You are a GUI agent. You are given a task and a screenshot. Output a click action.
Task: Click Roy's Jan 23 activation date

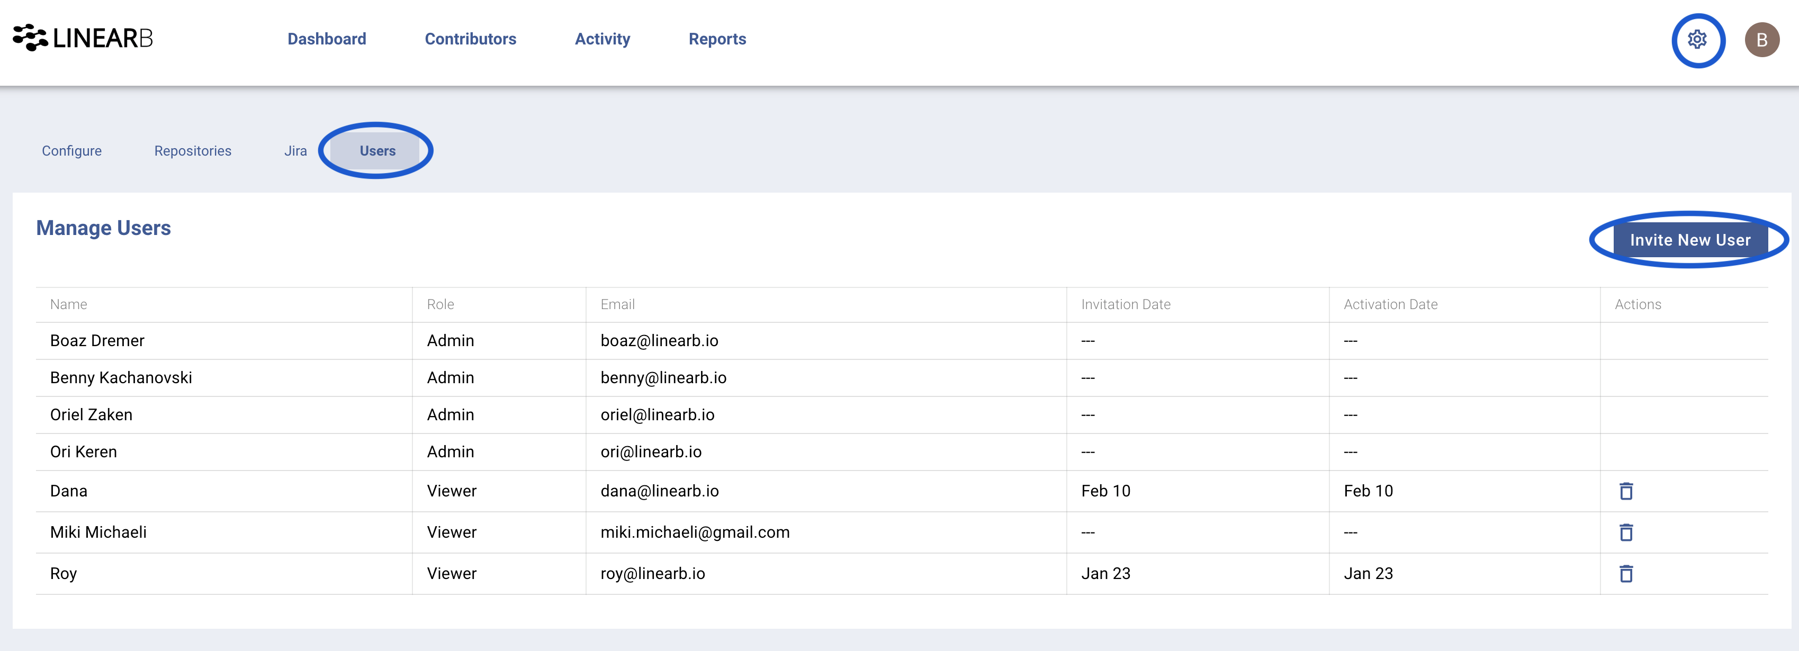(x=1368, y=574)
